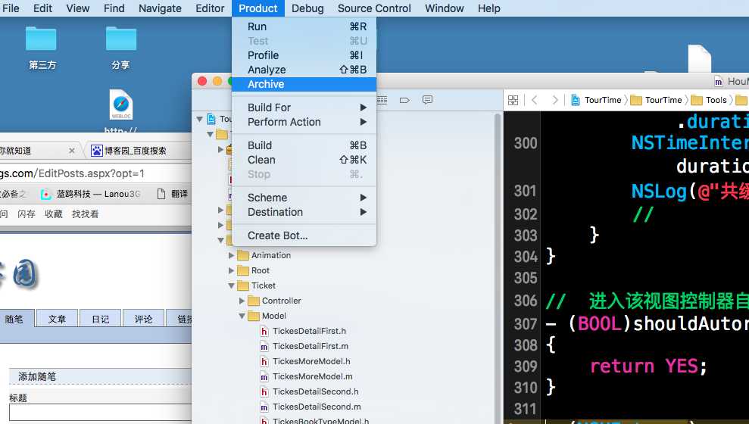Expand the Controller folder disclosure triangle

click(242, 301)
